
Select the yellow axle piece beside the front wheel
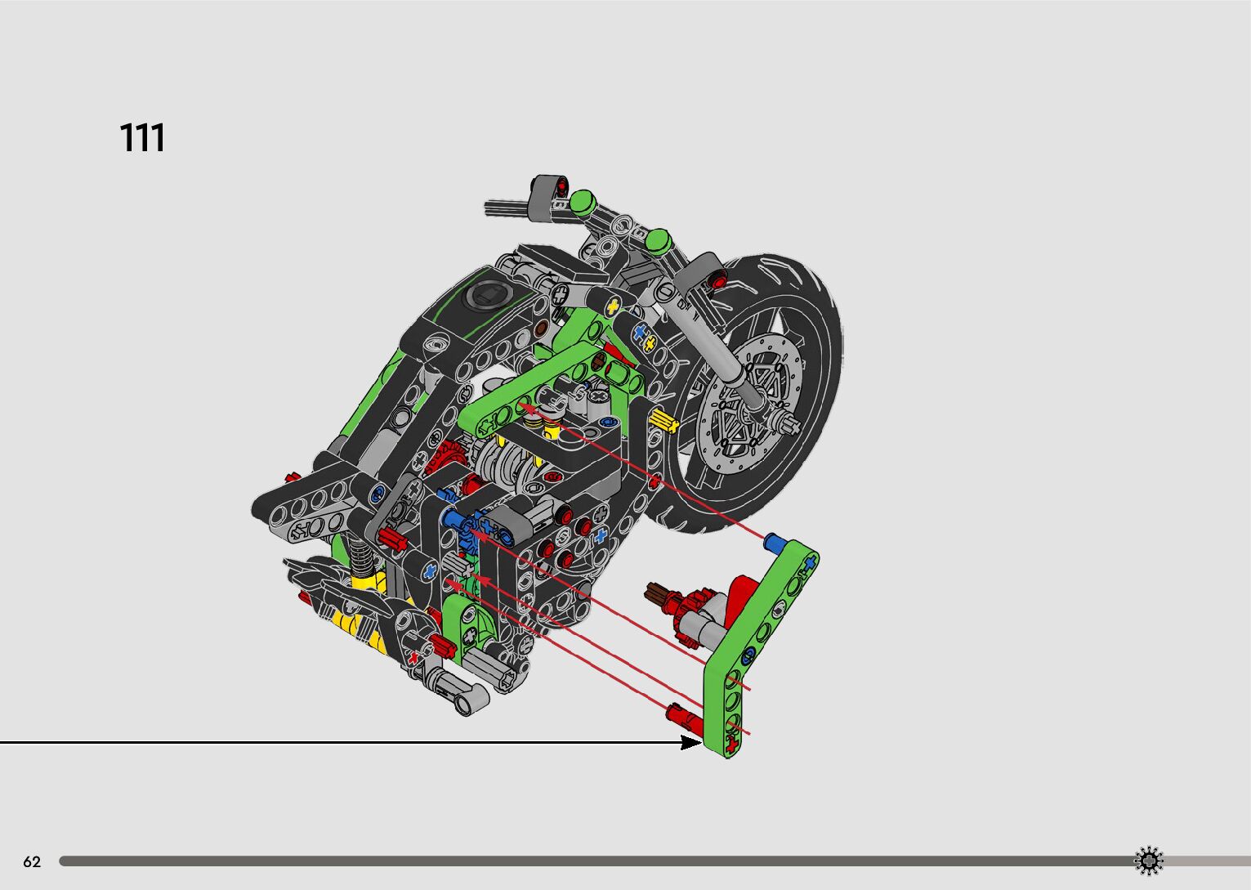pos(663,422)
